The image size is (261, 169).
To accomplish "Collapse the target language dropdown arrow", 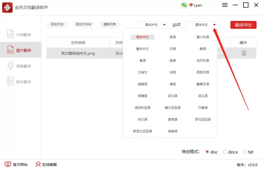I will point(214,25).
